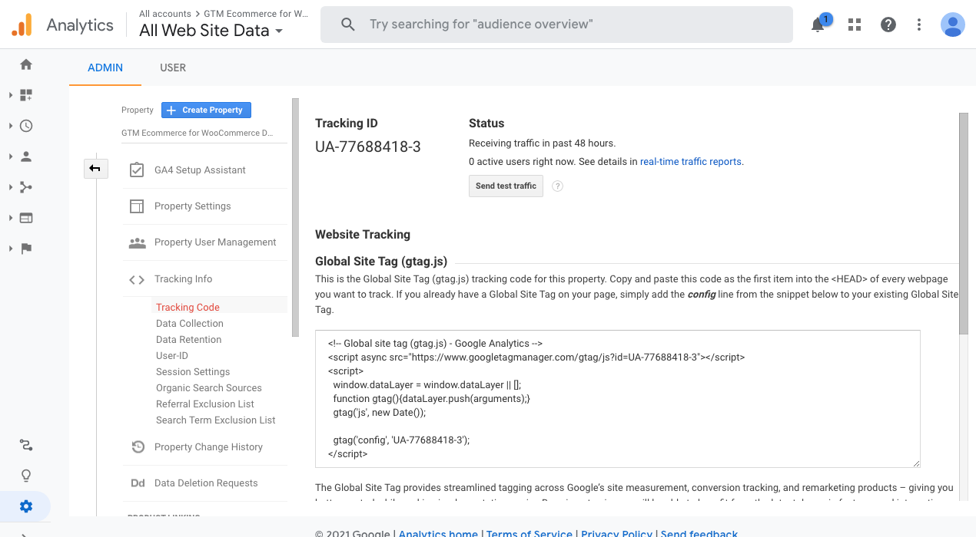Viewport: 976px width, 537px height.
Task: Open the real-time traffic reports link
Action: tap(691, 162)
